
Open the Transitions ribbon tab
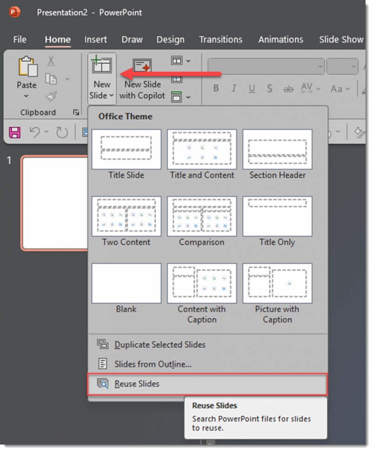click(221, 40)
